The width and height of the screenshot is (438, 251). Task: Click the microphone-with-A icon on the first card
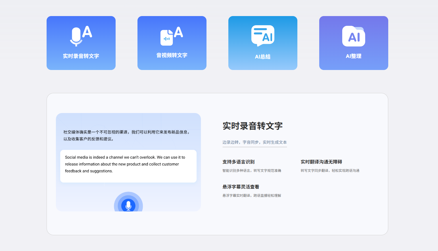pos(81,36)
